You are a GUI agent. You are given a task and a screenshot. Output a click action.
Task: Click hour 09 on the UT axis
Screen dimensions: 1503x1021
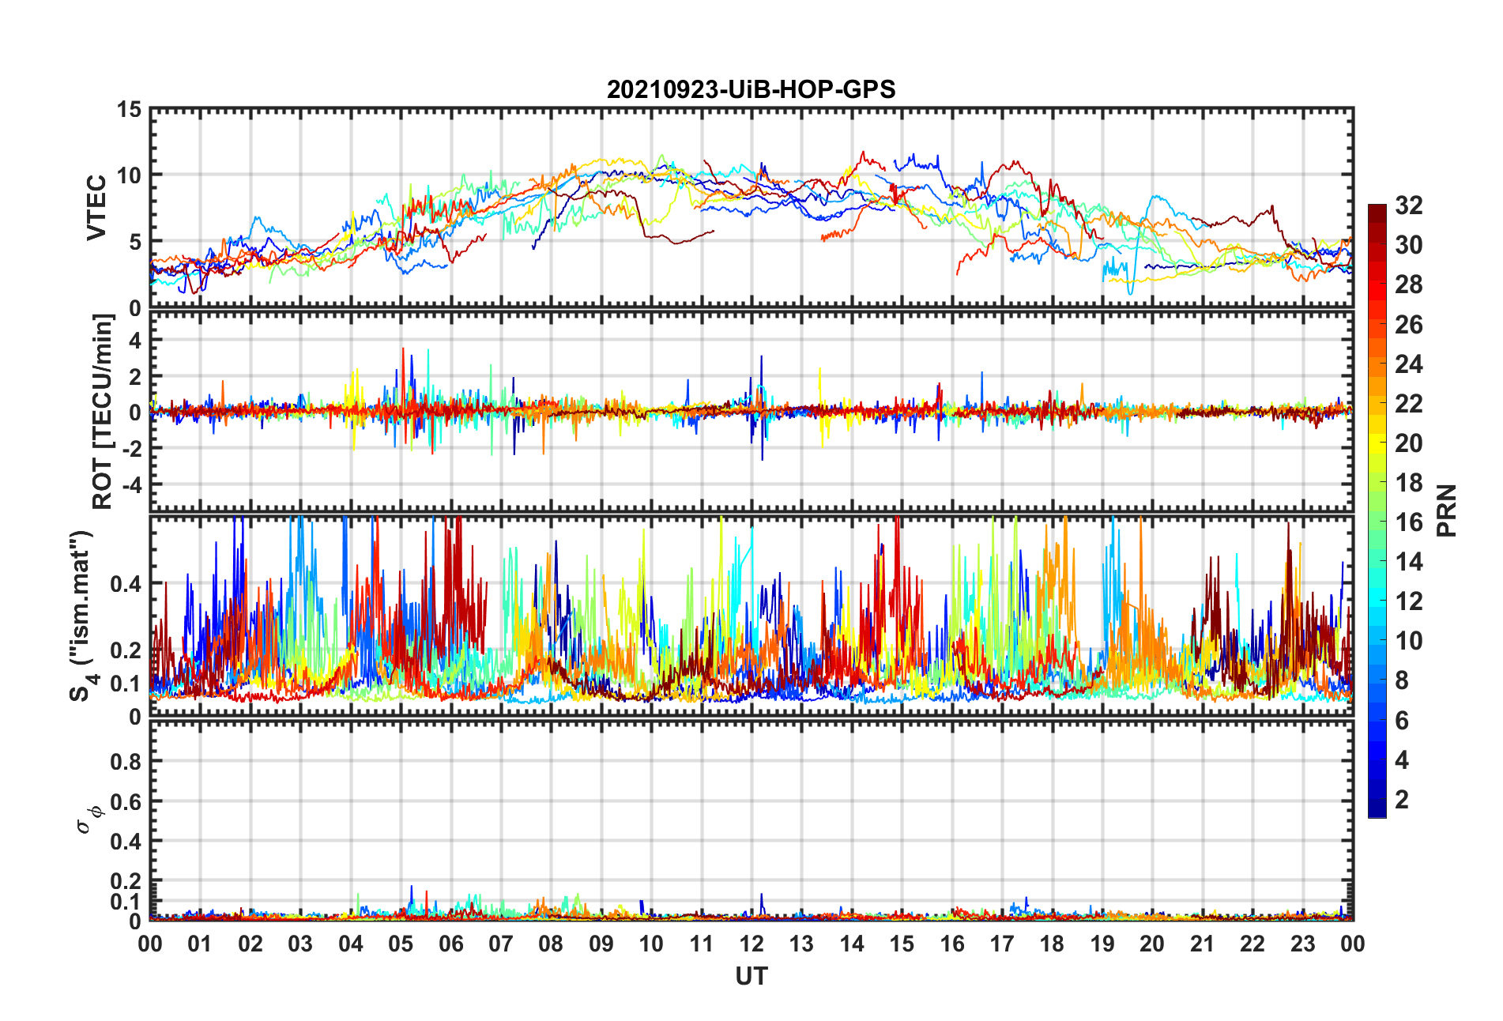pos(601,944)
